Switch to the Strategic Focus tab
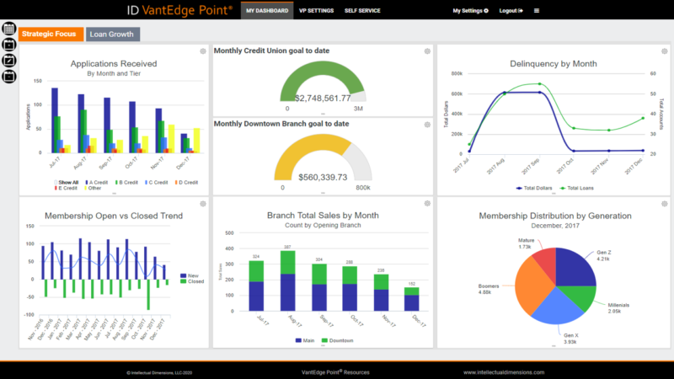The height and width of the screenshot is (379, 674). click(x=51, y=34)
